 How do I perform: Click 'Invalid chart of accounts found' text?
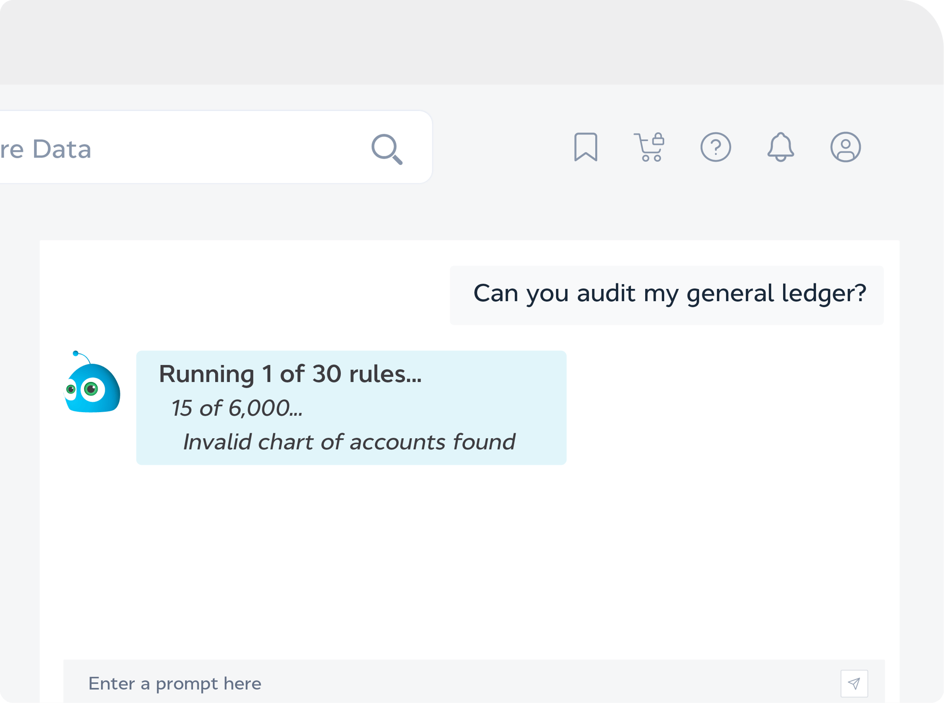pyautogui.click(x=349, y=442)
